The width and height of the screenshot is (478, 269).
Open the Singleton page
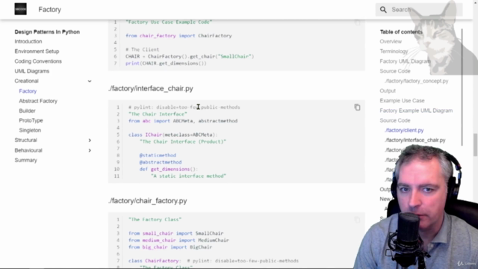point(30,130)
